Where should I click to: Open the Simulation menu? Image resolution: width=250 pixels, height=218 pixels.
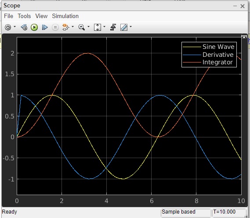tap(65, 16)
